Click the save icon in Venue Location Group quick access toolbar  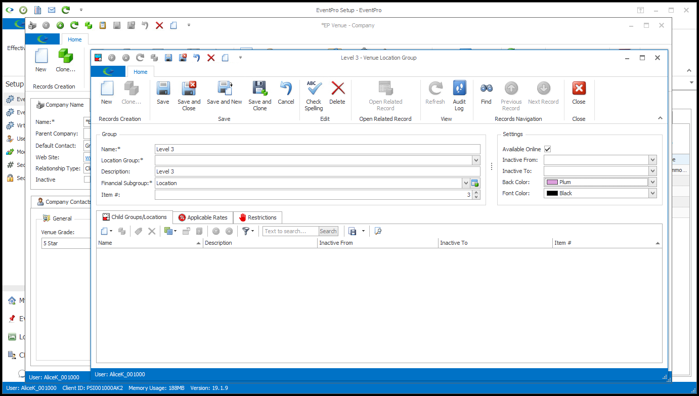(168, 58)
